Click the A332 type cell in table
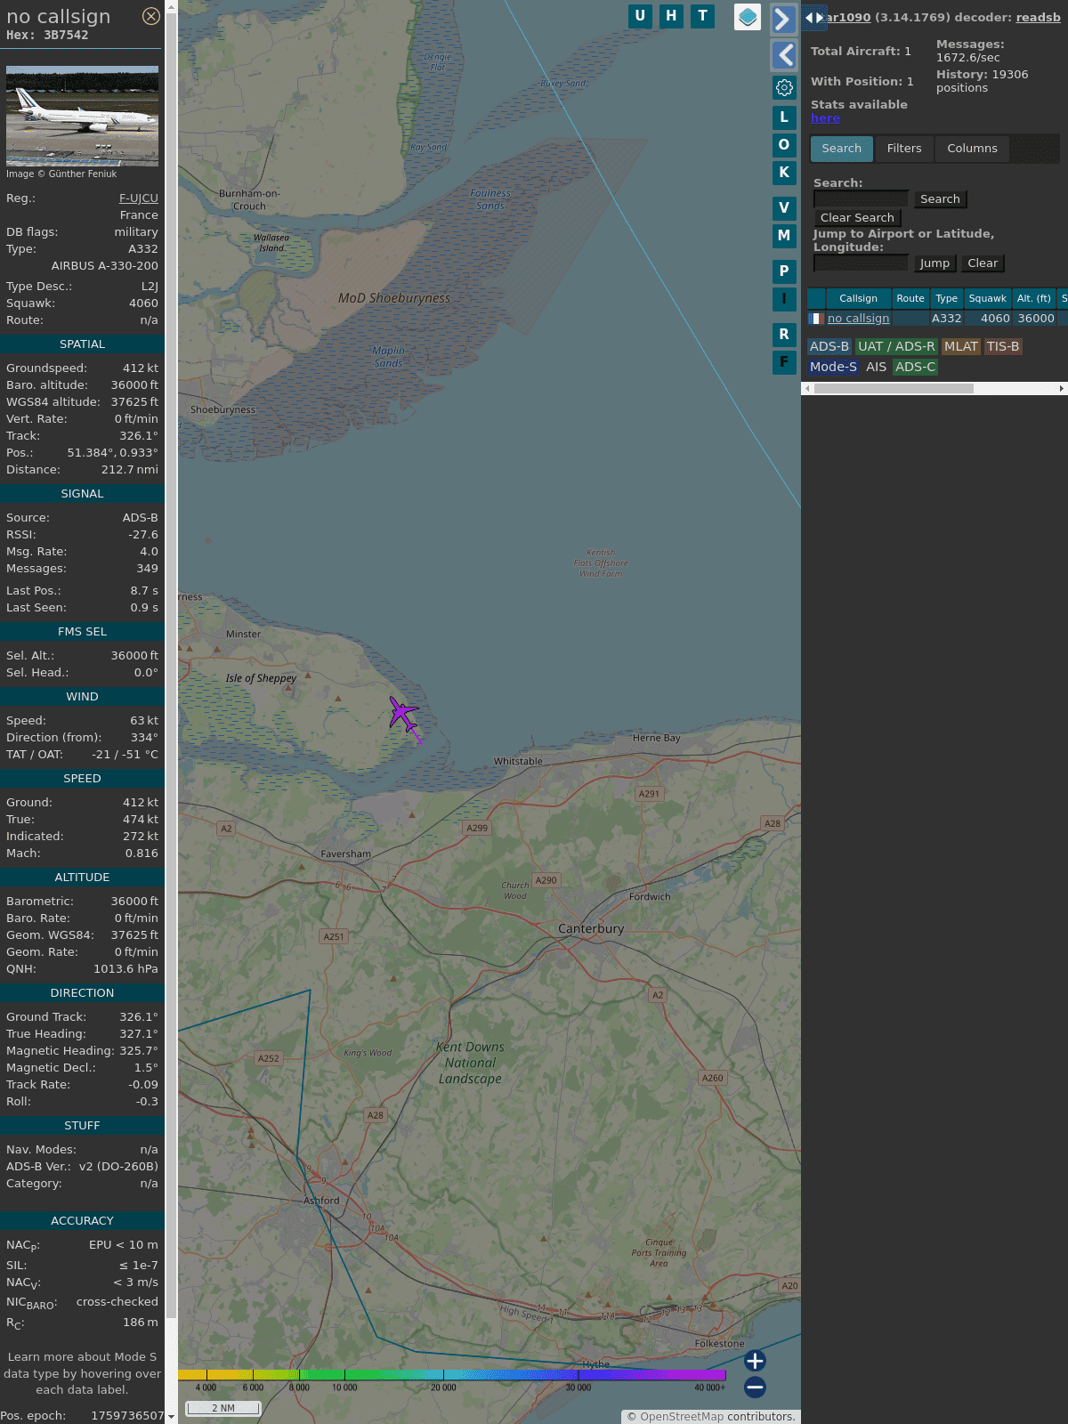Image resolution: width=1068 pixels, height=1424 pixels. click(946, 319)
